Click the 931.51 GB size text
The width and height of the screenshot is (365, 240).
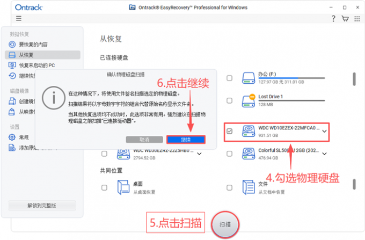point(268,135)
